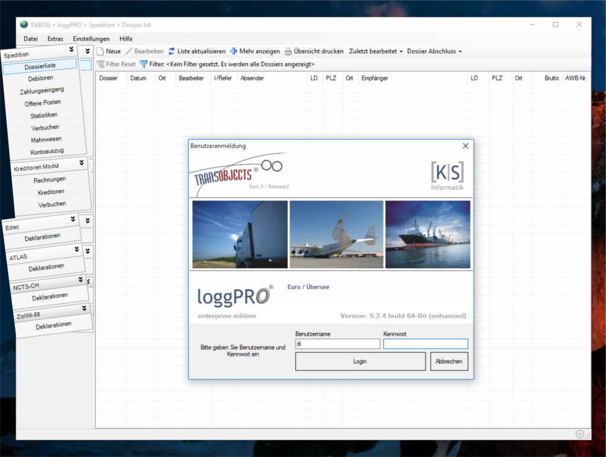Viewport: 606px width, 457px height.
Task: Click the Übersicht drucken printer icon
Action: 288,51
